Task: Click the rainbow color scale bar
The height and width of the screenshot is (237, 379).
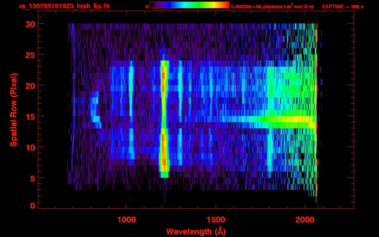Action: click(x=189, y=5)
